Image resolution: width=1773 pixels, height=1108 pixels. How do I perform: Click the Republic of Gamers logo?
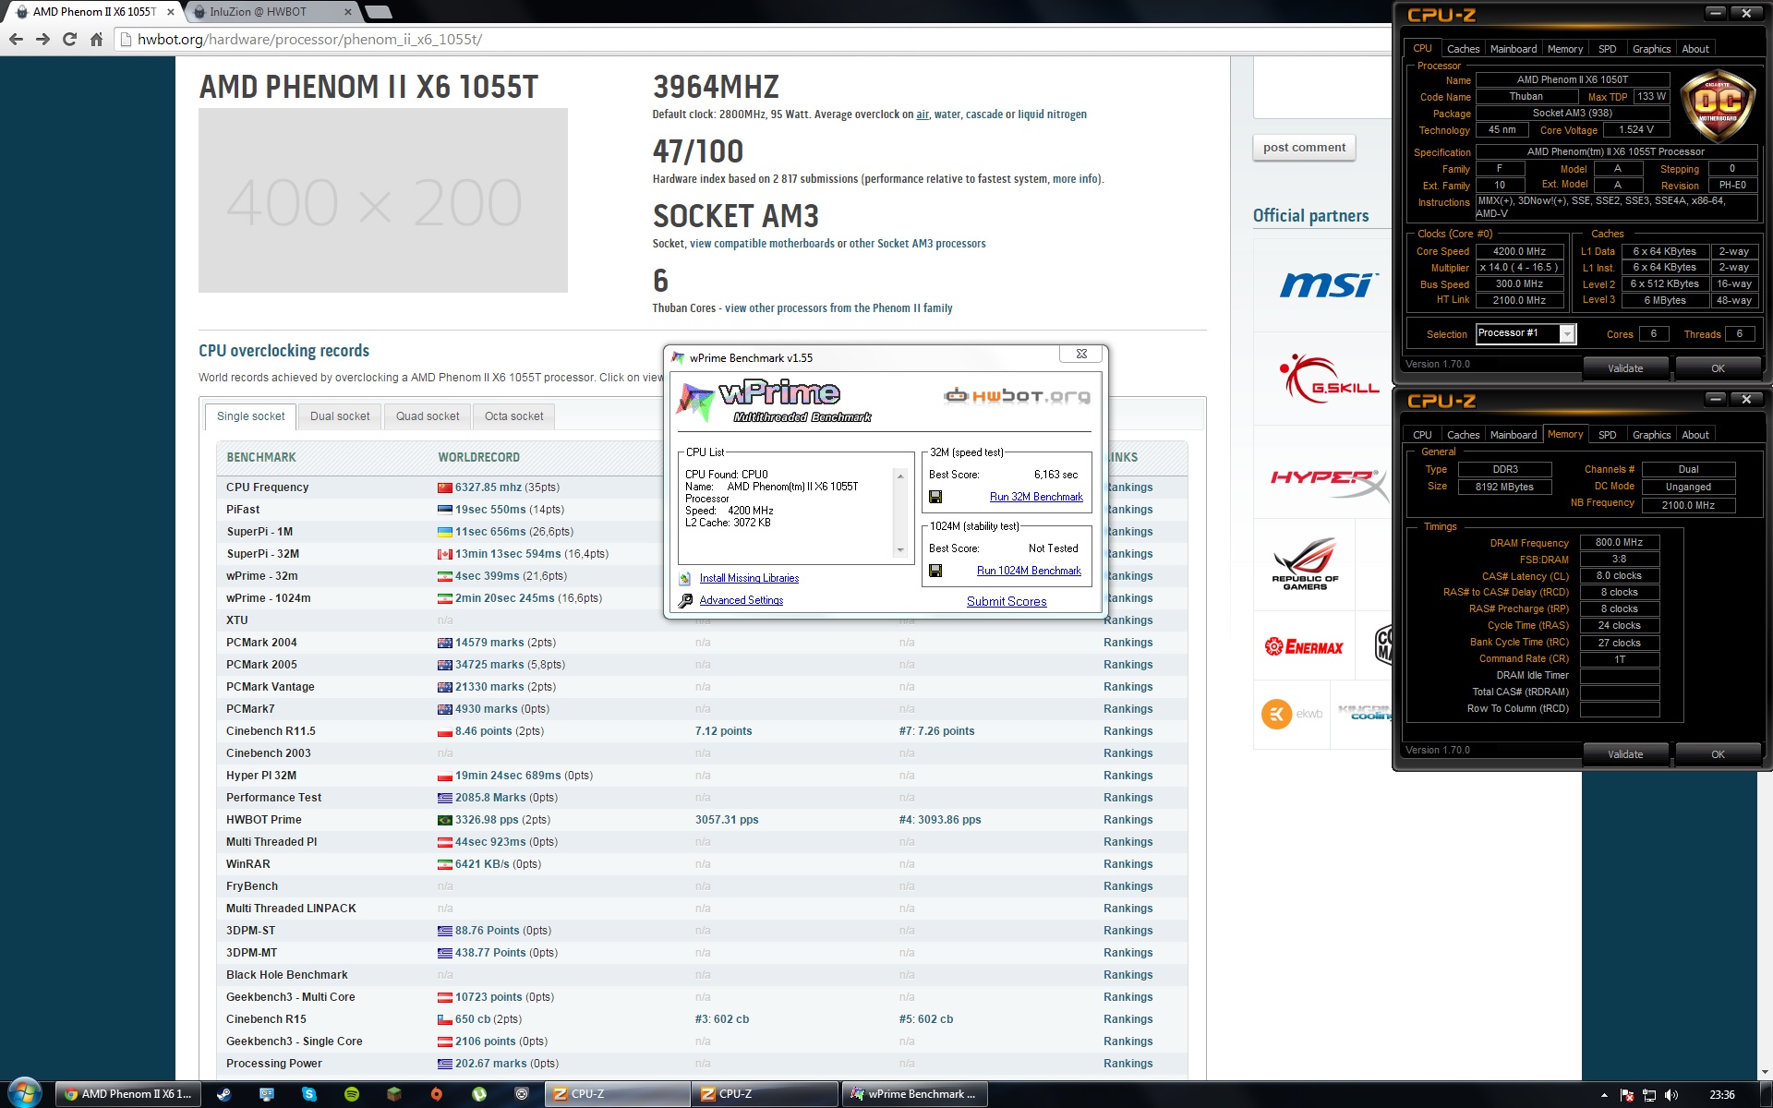[x=1305, y=564]
